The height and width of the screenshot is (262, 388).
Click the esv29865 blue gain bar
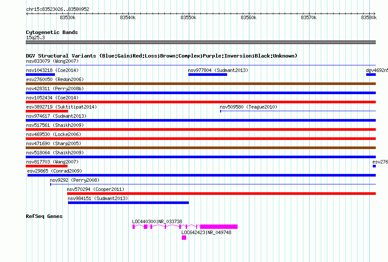(x=201, y=175)
